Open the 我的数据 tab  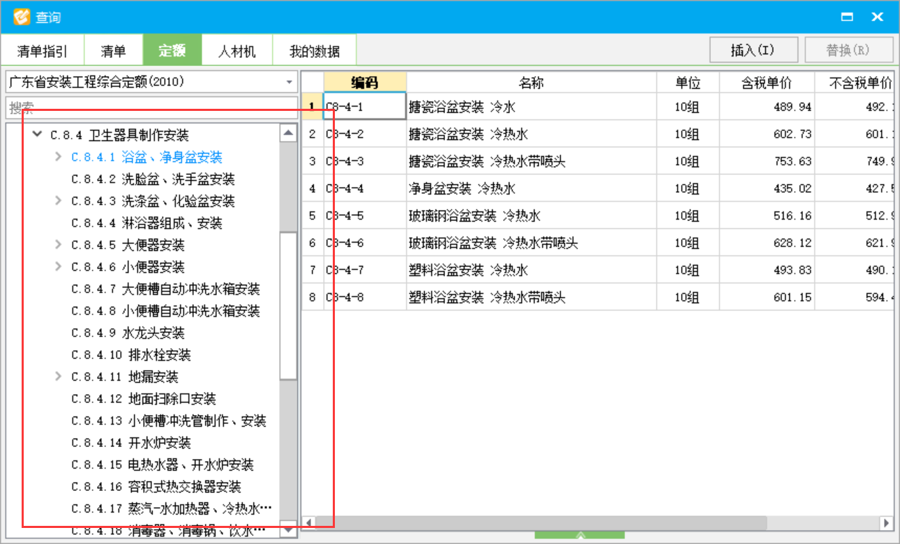tap(315, 51)
